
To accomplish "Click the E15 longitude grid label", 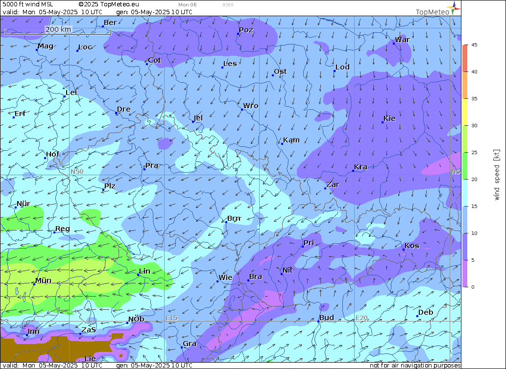I will click(x=171, y=318).
